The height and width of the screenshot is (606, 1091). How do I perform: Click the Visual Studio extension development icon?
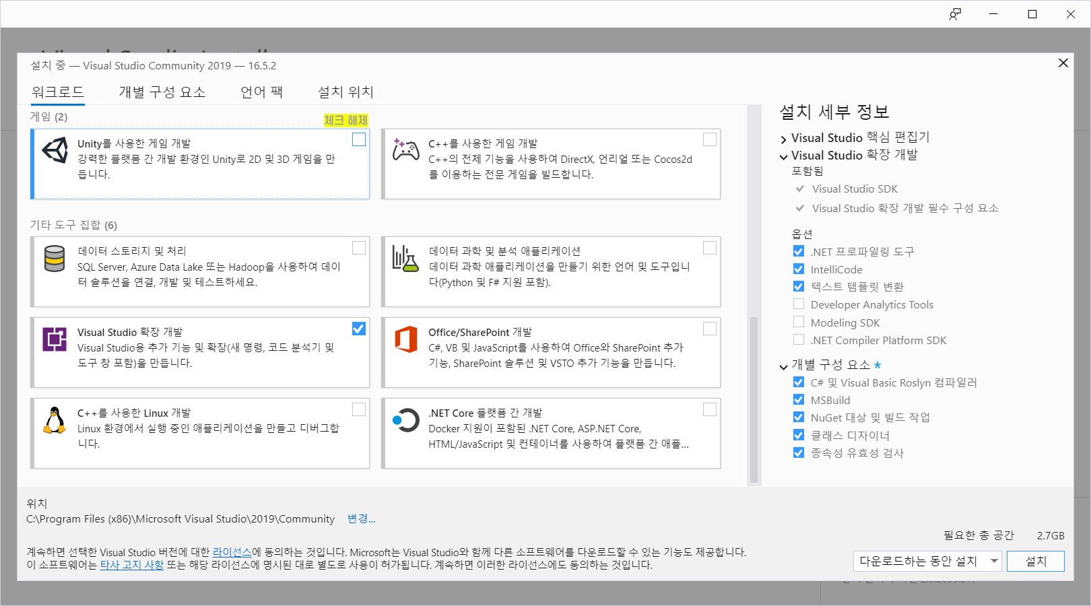[55, 339]
